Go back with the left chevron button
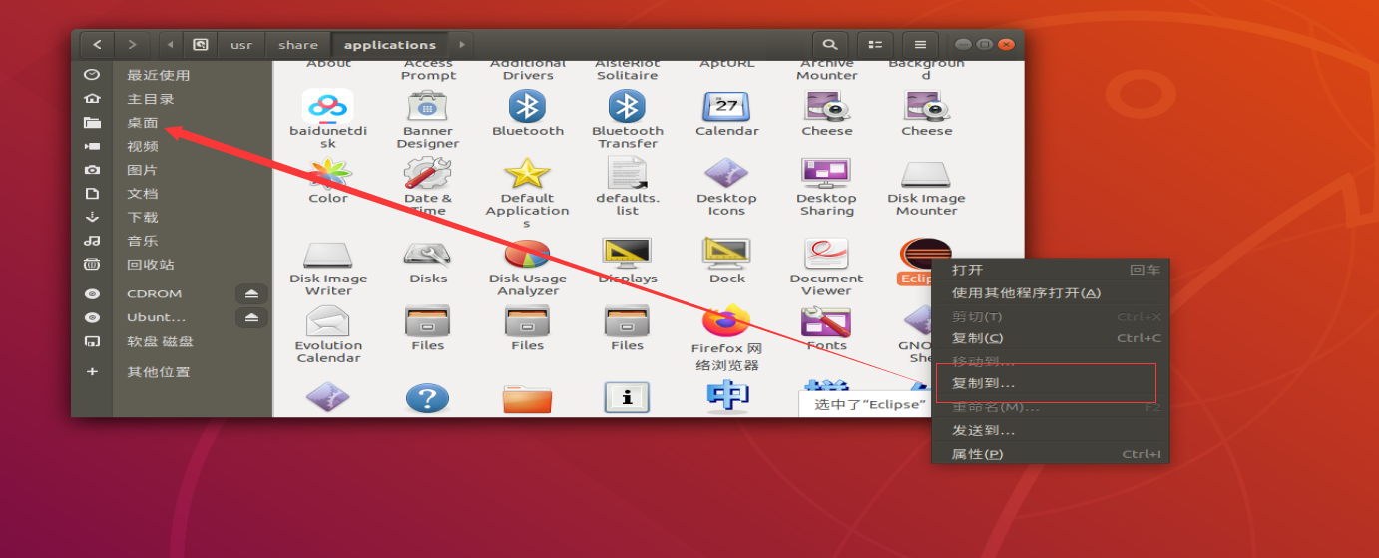1379x558 pixels. tap(97, 44)
